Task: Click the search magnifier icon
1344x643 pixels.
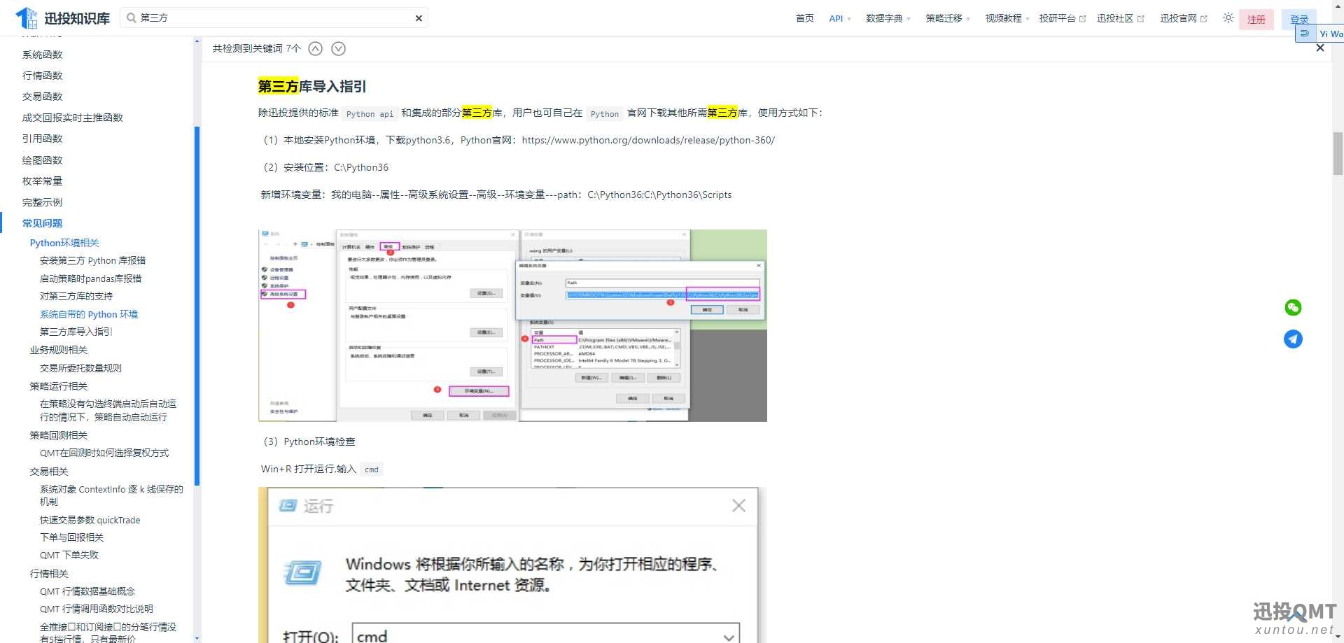Action: tap(131, 17)
